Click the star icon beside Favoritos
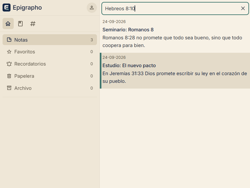This screenshot has height=188, width=250. point(9,52)
